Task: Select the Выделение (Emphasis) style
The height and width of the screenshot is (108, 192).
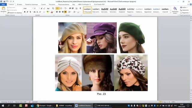Action: (148, 10)
